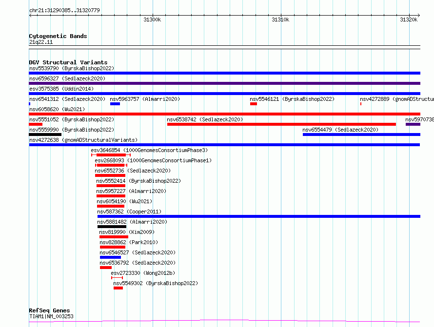
Task: Click the 21q22.11 cytogenetic band label
Action: 41,42
